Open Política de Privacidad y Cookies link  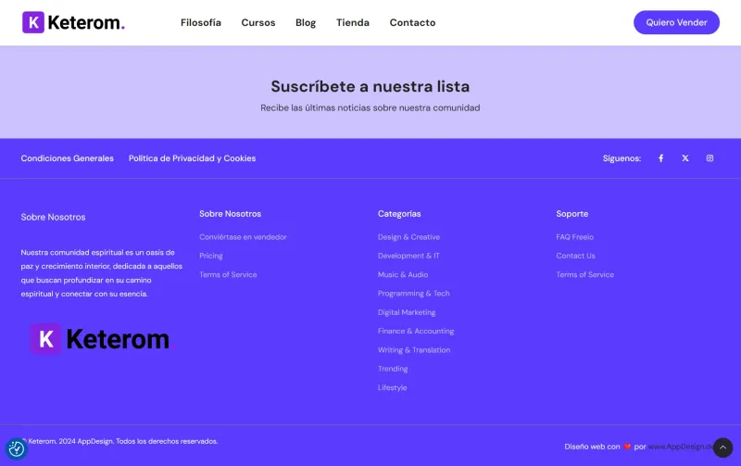pos(192,158)
